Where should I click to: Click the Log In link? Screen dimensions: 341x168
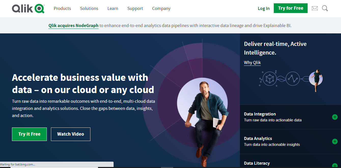coord(264,8)
